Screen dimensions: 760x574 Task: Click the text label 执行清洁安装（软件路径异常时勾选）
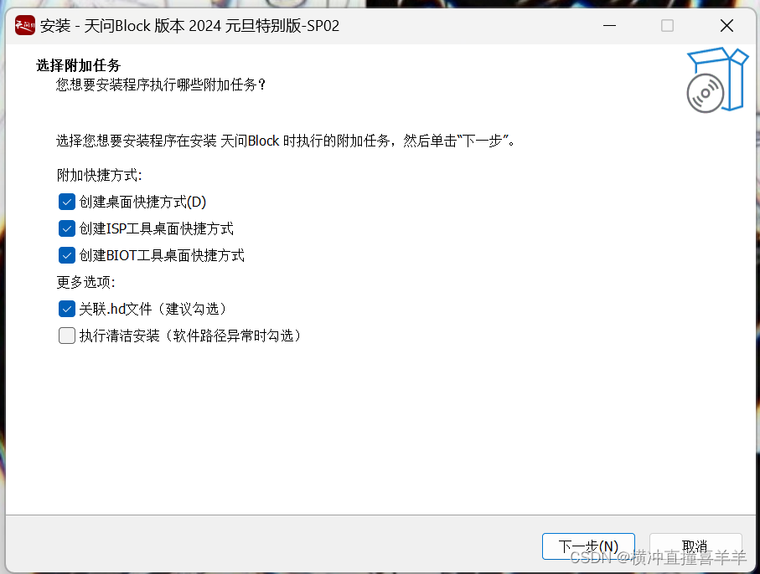(x=190, y=336)
